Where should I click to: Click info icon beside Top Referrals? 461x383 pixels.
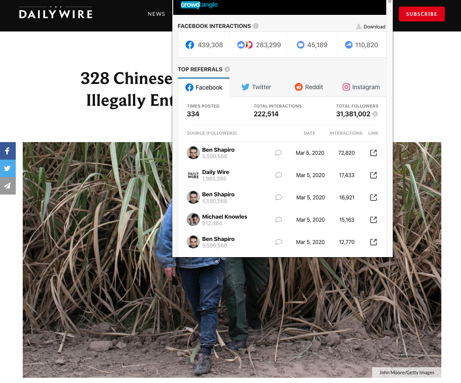tap(227, 69)
